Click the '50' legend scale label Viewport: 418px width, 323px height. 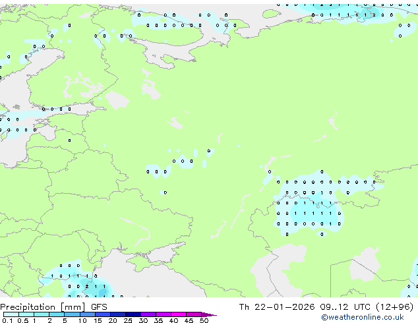click(204, 320)
